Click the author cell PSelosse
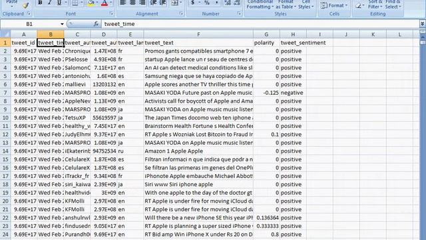 coord(77,59)
